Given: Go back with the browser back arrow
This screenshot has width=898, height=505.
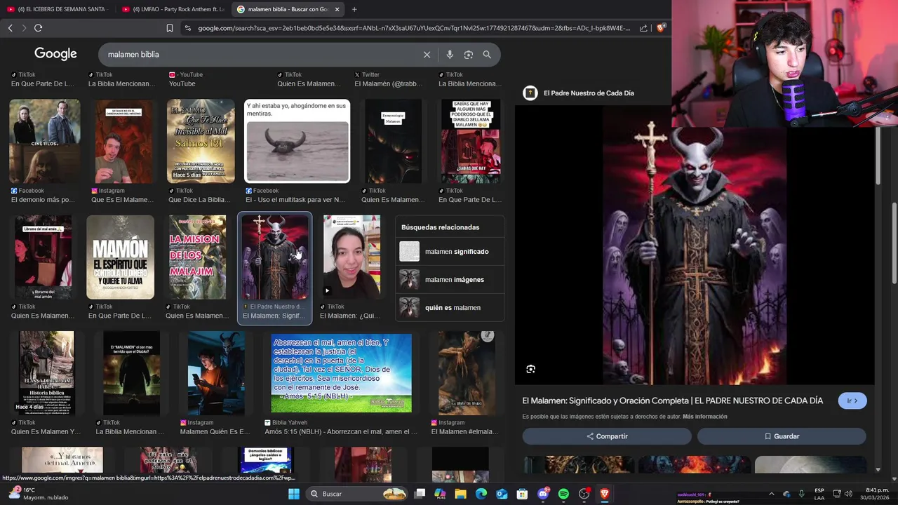Looking at the screenshot, I should coord(10,28).
